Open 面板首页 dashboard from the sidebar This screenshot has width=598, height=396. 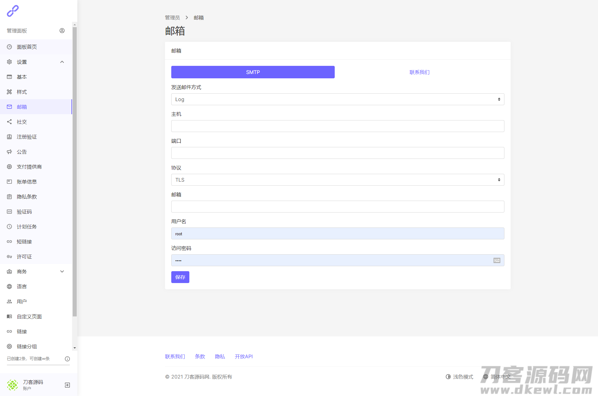(27, 47)
